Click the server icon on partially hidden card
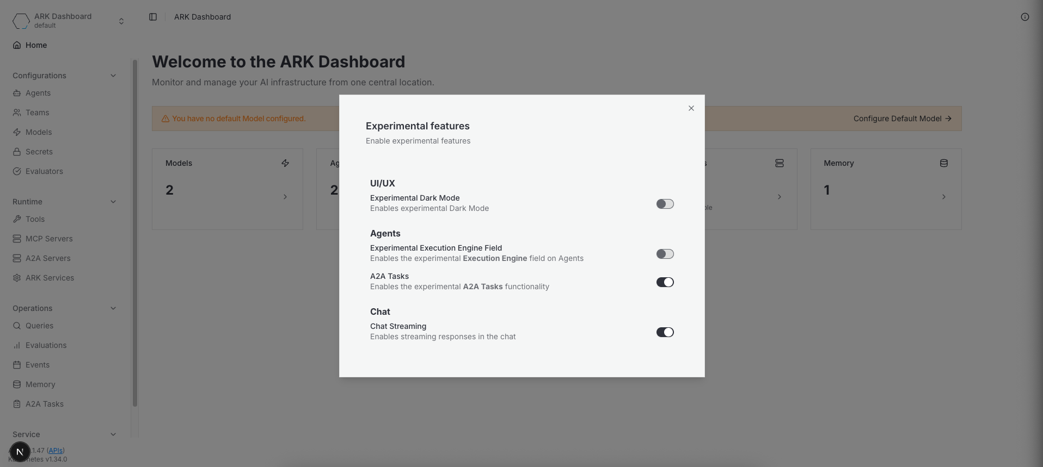 coord(780,163)
